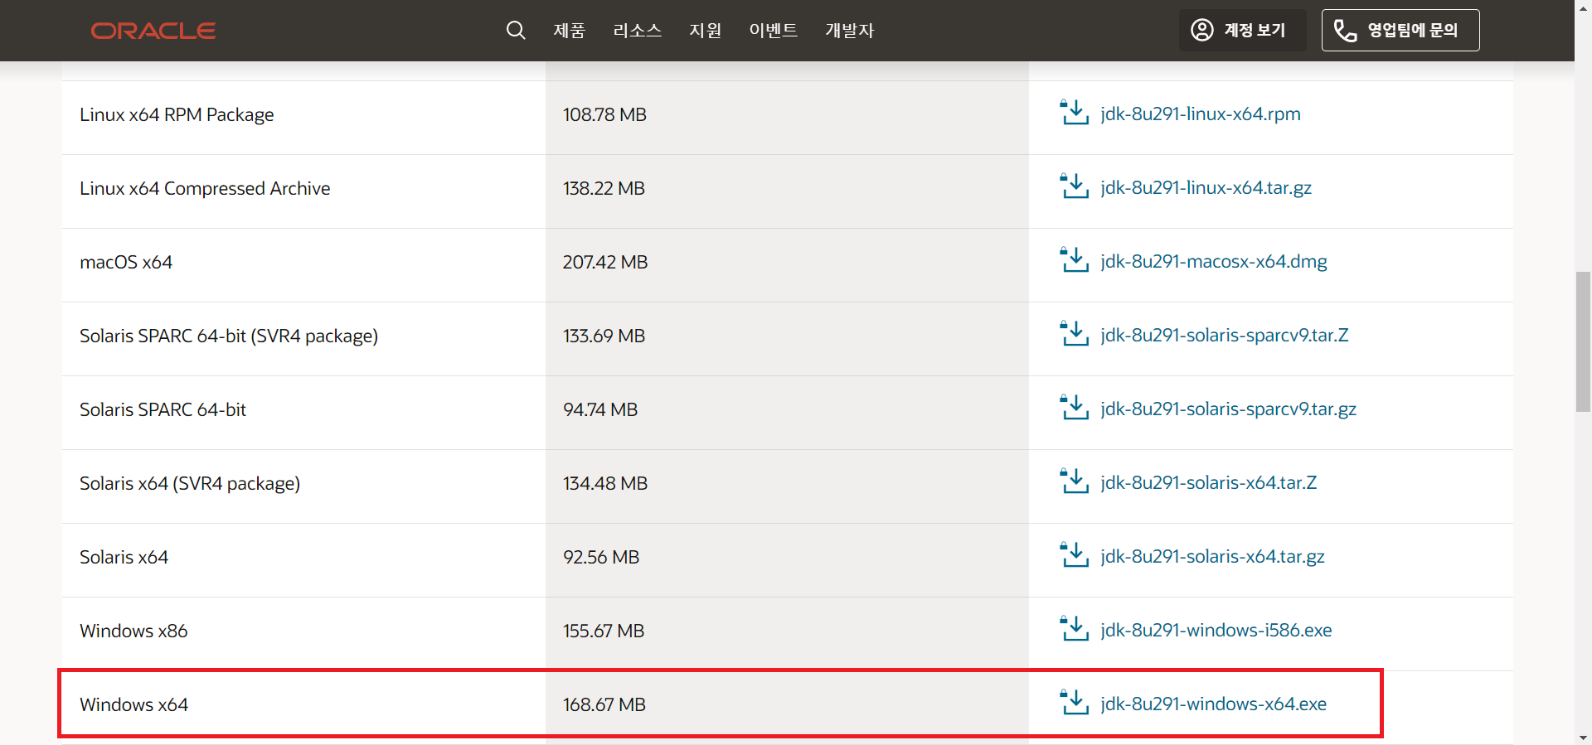Viewport: 1592px width, 745px height.
Task: Open the 개발자 menu
Action: point(850,31)
